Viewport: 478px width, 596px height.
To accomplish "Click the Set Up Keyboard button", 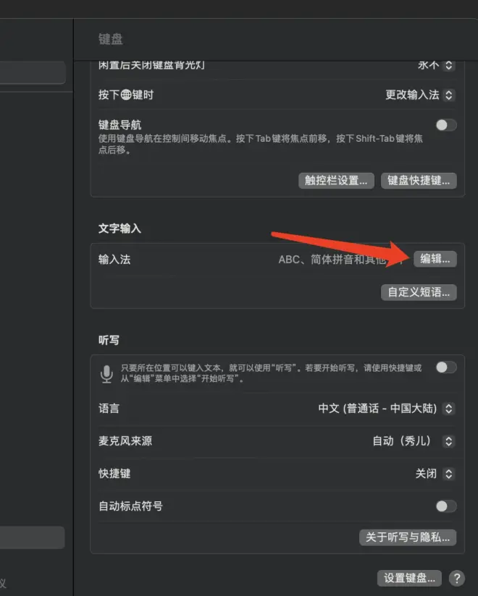I will click(x=409, y=578).
